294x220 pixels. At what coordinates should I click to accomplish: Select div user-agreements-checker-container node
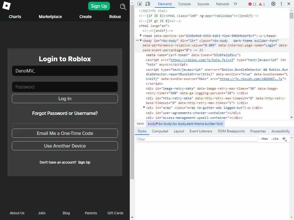point(193,113)
